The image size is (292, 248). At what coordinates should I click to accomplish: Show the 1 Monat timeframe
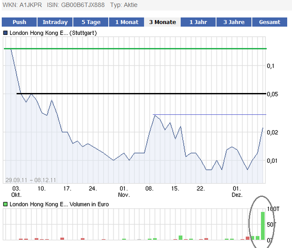click(x=127, y=22)
